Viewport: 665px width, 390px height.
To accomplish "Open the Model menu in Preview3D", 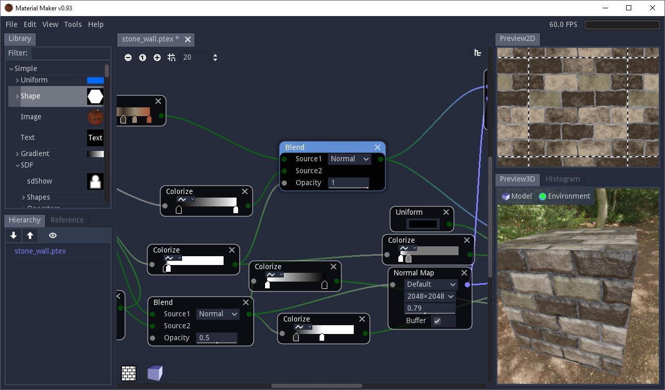I will pos(517,196).
